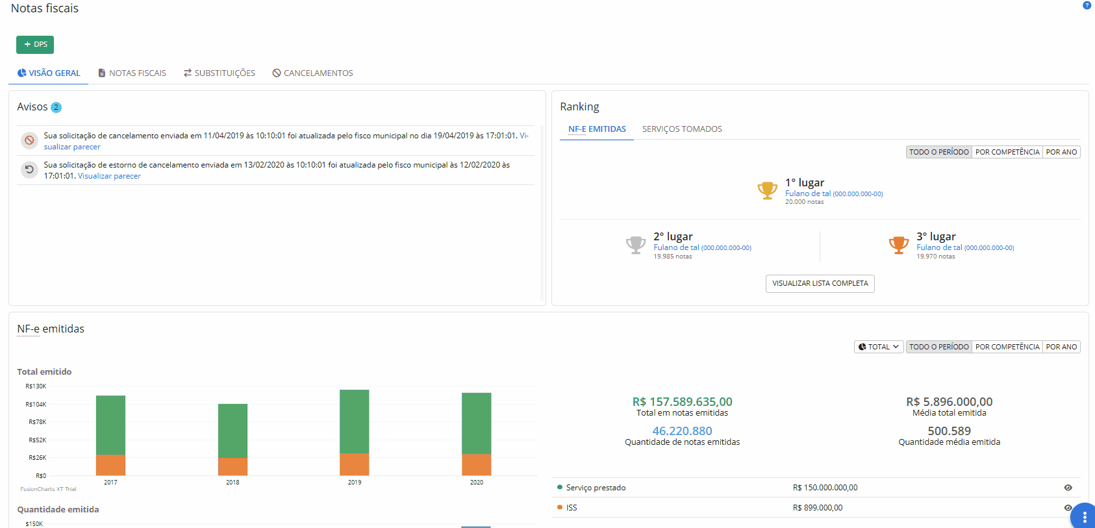Click the Avisos count badge
This screenshot has height=528, width=1095.
point(57,108)
